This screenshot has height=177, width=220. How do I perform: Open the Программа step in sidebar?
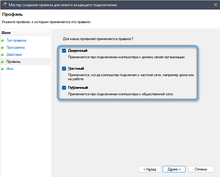coord(15,47)
